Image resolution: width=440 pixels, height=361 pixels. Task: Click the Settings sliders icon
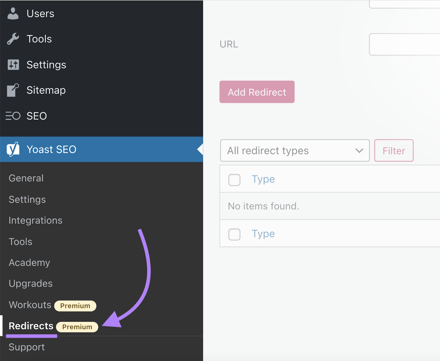coord(13,65)
